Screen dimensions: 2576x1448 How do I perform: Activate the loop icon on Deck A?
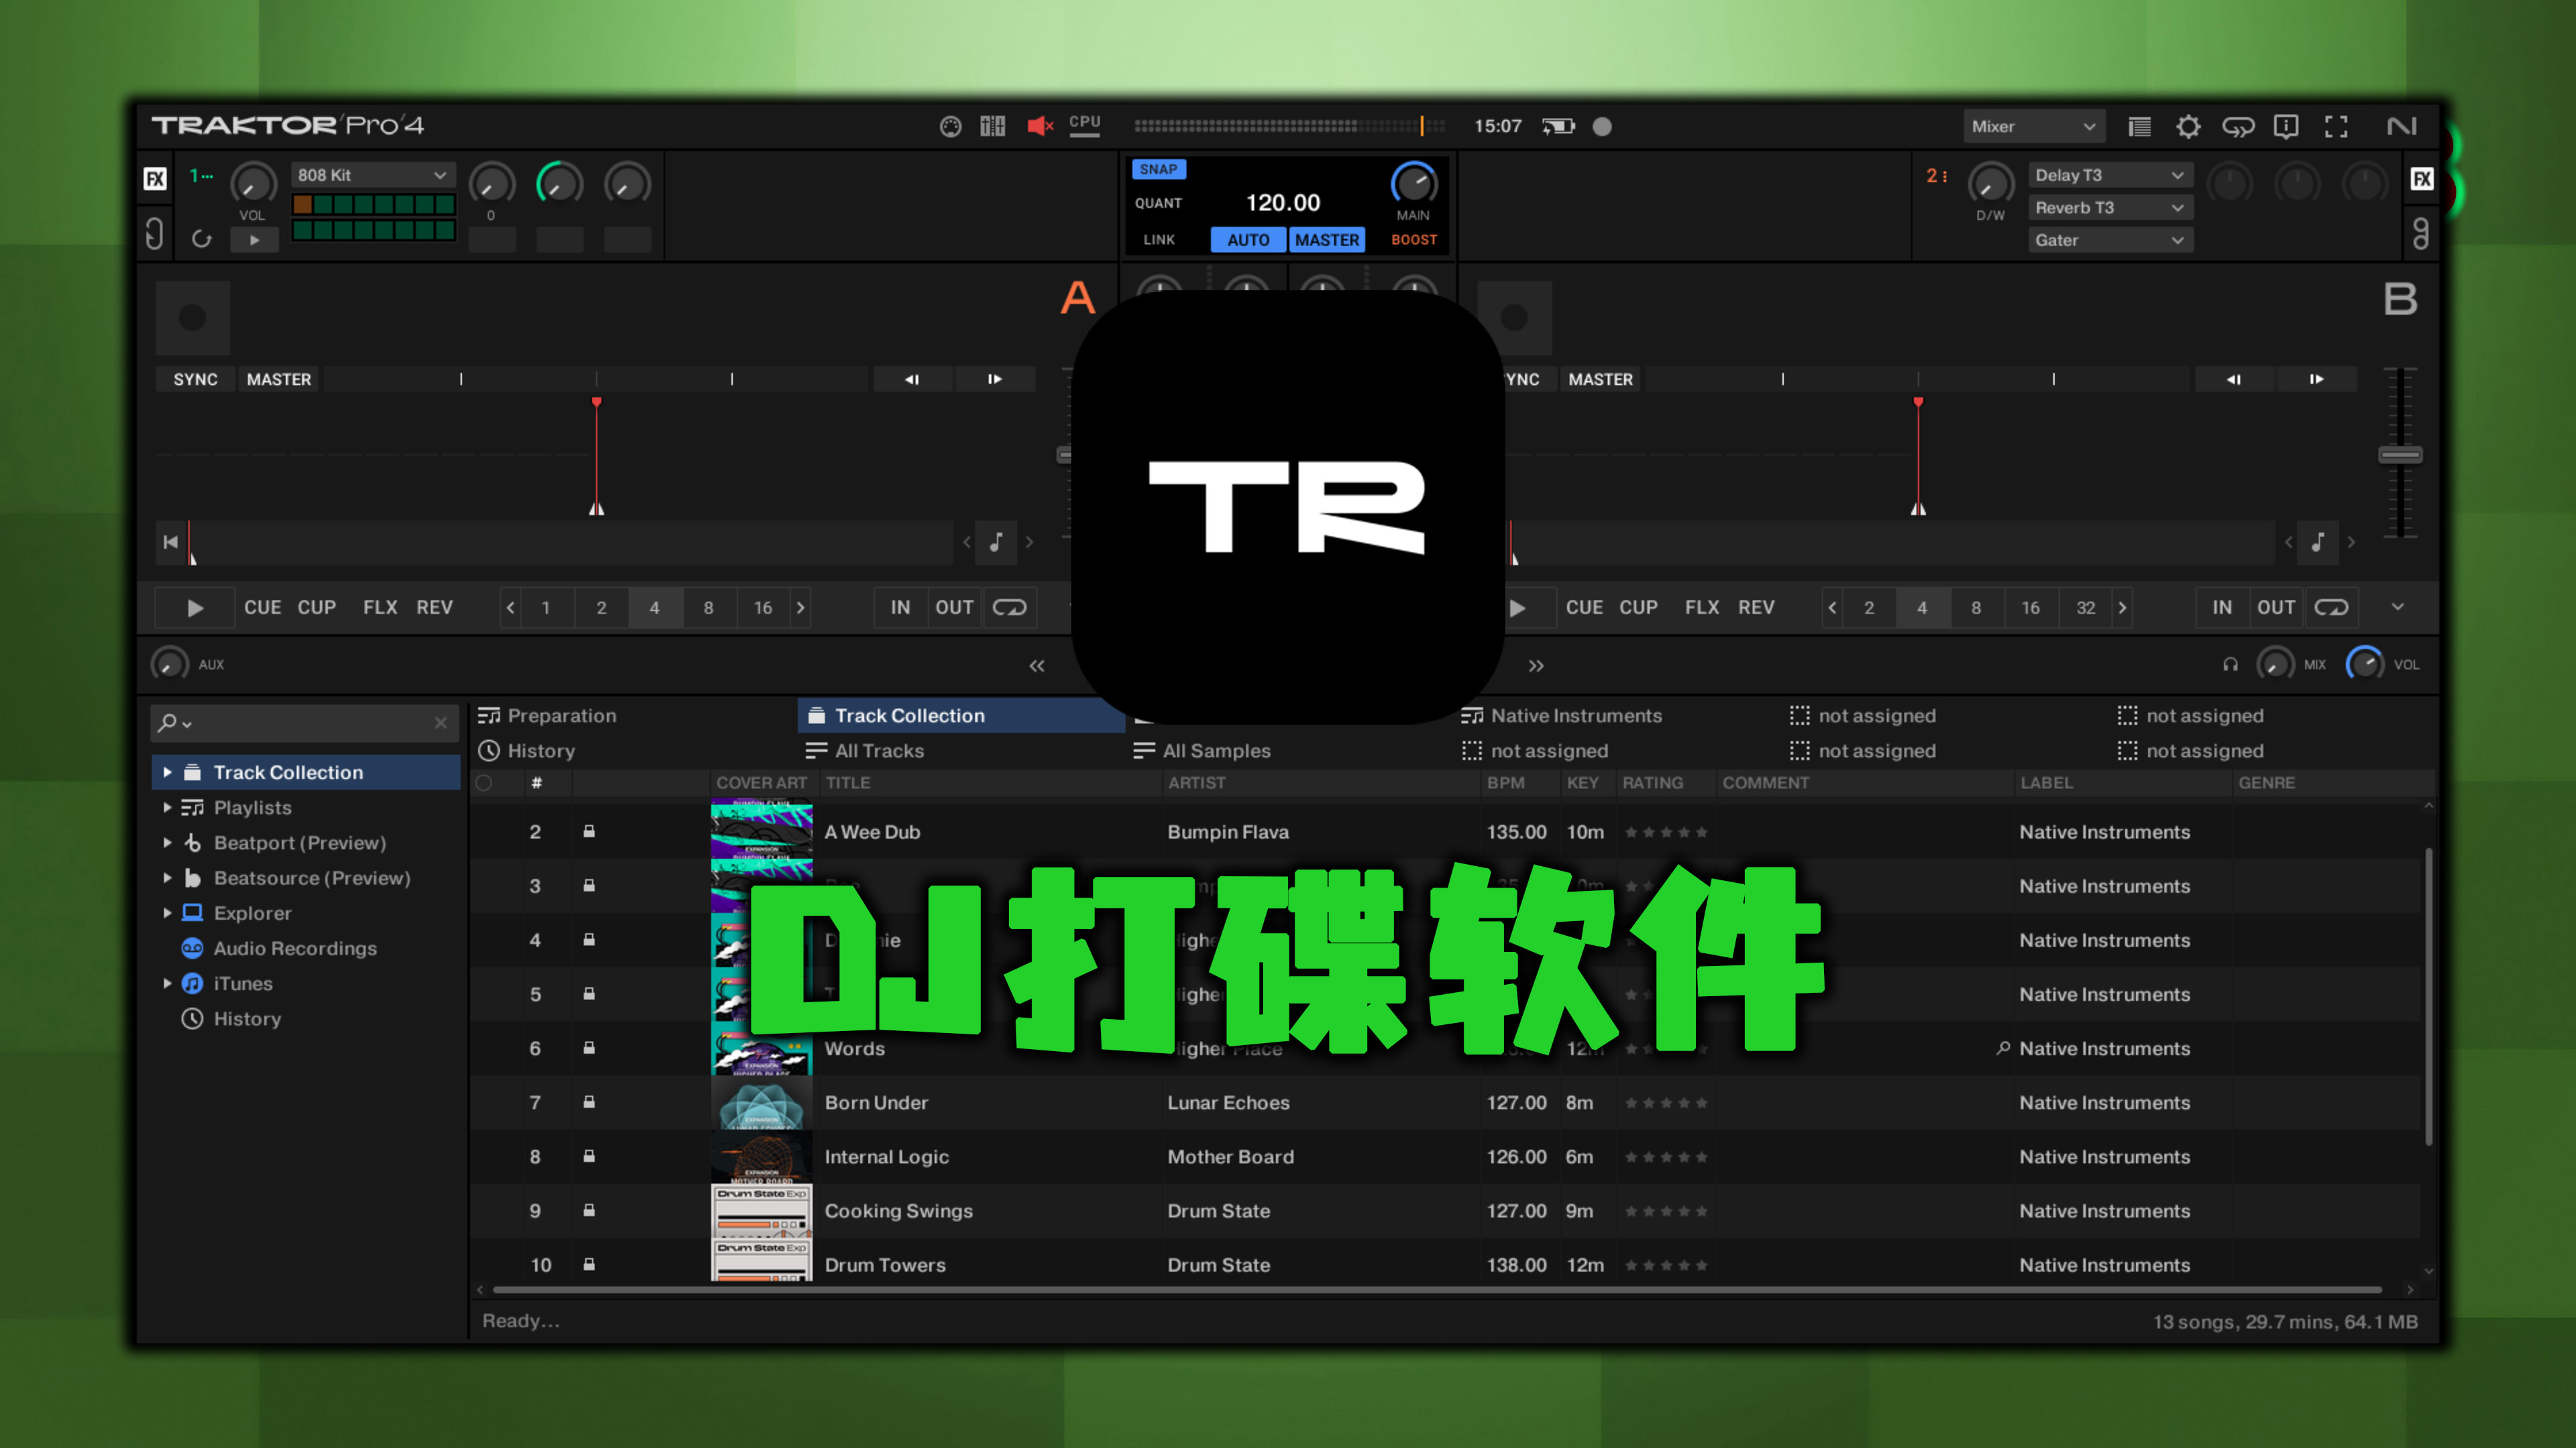[x=1009, y=607]
